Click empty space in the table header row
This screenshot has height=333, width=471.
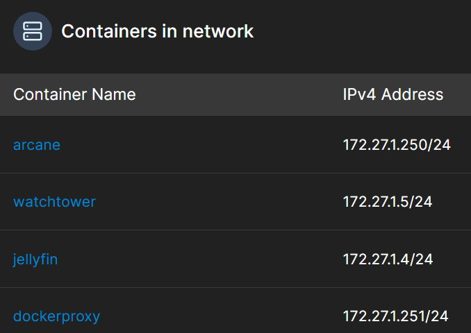coord(236,94)
